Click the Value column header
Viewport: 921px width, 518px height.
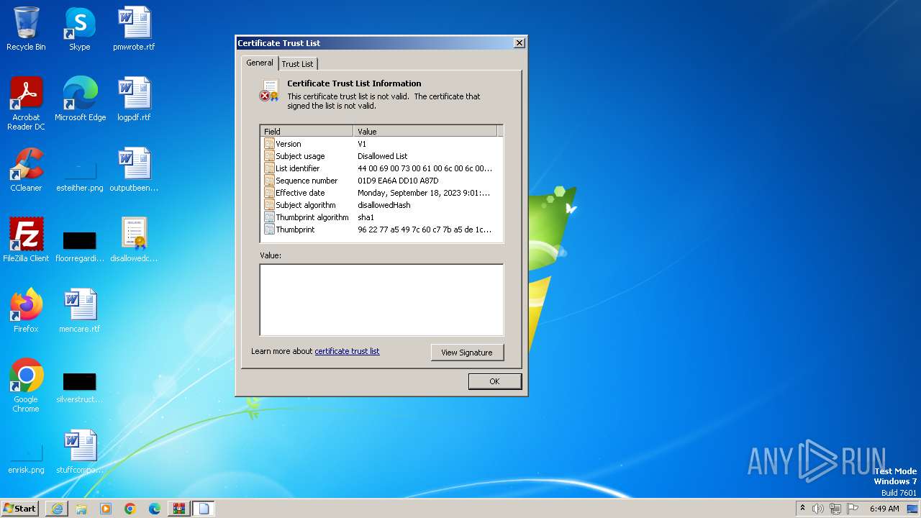[x=425, y=132]
